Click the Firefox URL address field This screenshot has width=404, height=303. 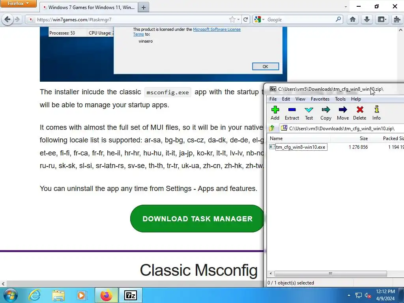[x=131, y=19]
